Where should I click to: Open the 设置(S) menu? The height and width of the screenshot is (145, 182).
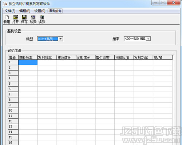click(40, 11)
